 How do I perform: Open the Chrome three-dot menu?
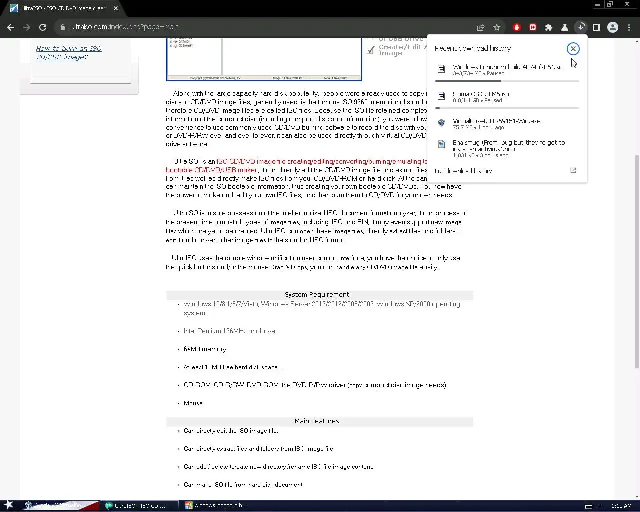[x=629, y=27]
